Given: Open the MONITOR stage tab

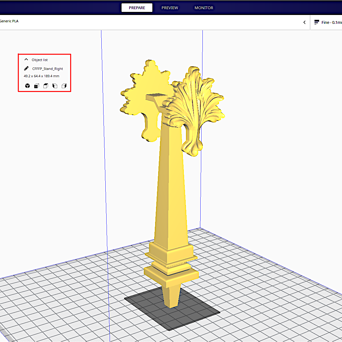Looking at the screenshot, I should click(204, 8).
